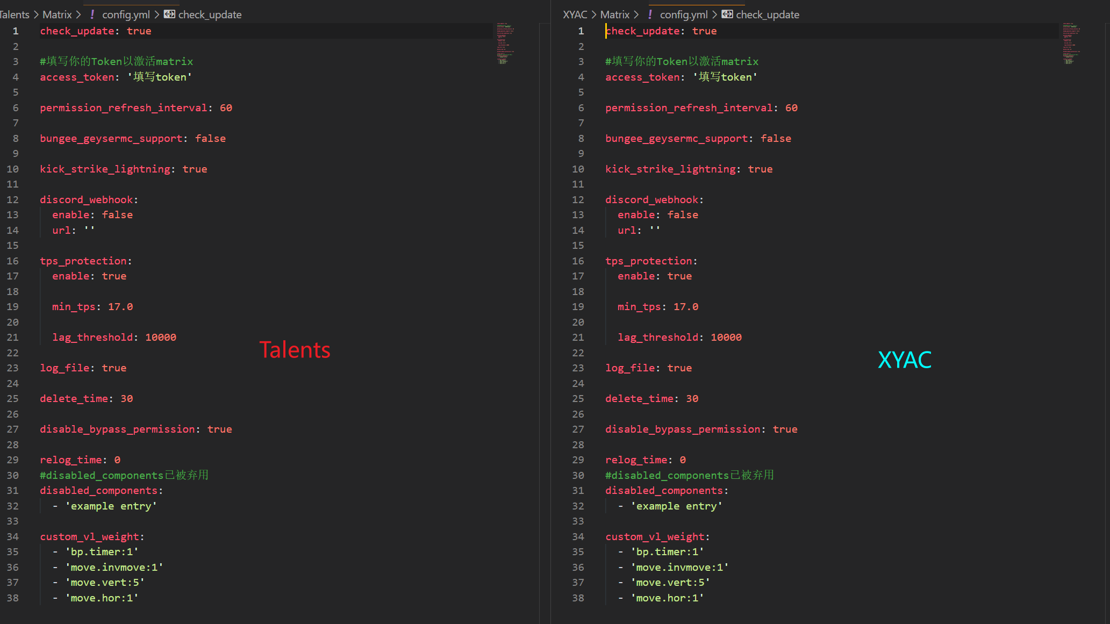Viewport: 1110px width, 624px height.
Task: Click disabled_components key in left editor
Action: [x=98, y=490]
